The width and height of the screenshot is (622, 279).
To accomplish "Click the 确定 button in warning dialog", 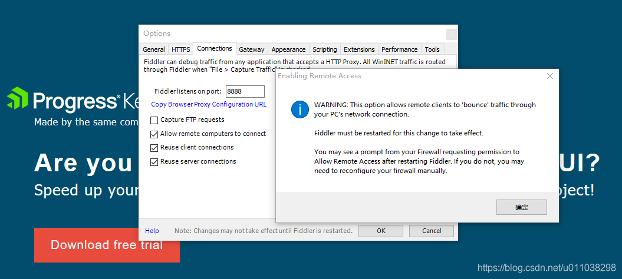I will [x=522, y=207].
